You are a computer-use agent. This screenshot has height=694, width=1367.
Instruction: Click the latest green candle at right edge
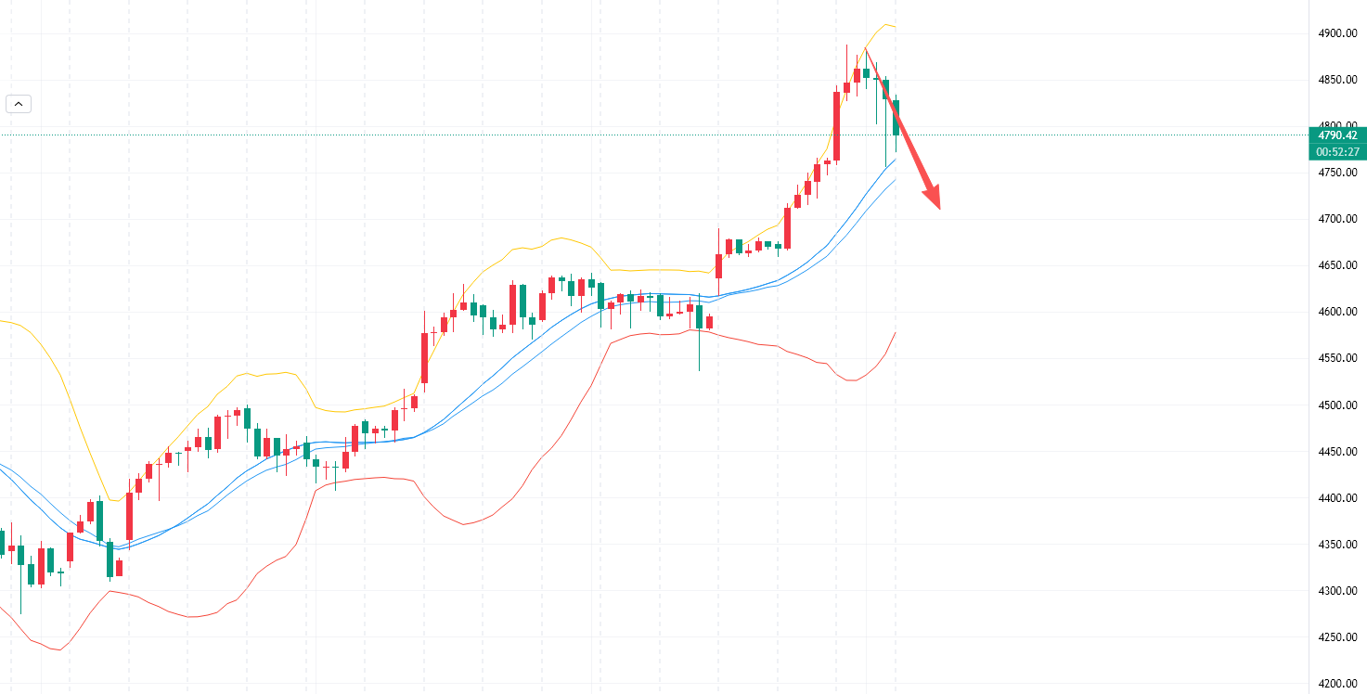(896, 118)
